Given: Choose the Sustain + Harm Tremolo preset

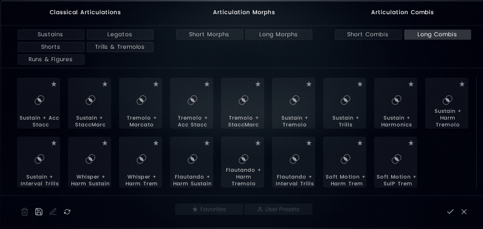Looking at the screenshot, I should 447,103.
